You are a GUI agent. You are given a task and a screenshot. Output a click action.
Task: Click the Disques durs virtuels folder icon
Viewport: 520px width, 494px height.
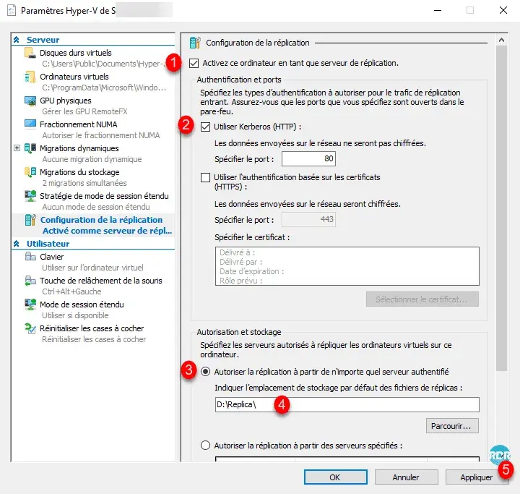(30, 54)
